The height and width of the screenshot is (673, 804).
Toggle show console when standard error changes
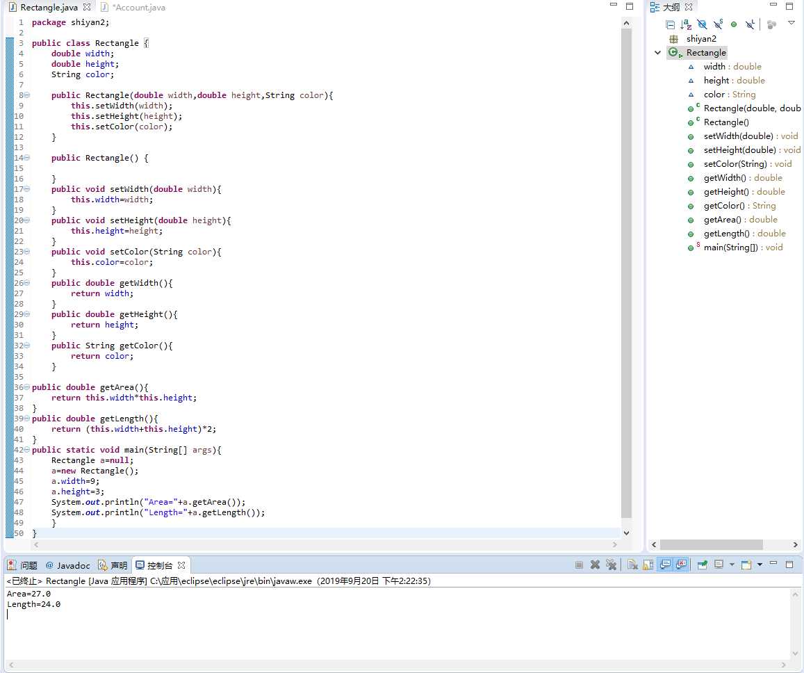pos(682,565)
